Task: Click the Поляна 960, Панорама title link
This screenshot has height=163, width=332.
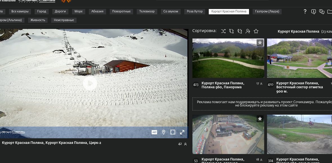Action: click(x=223, y=85)
